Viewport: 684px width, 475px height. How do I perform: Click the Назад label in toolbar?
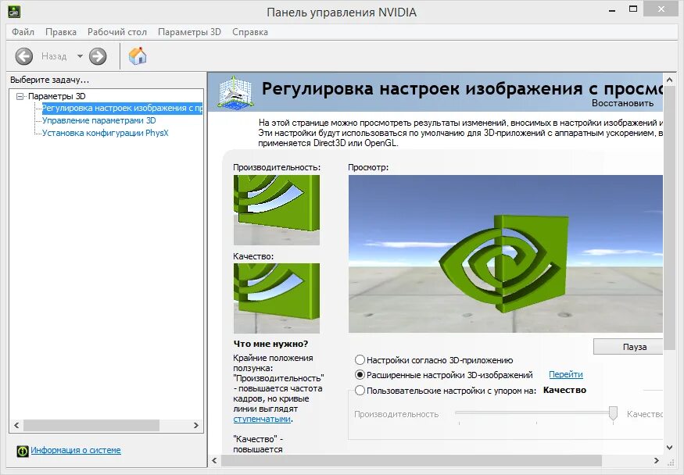pyautogui.click(x=54, y=56)
